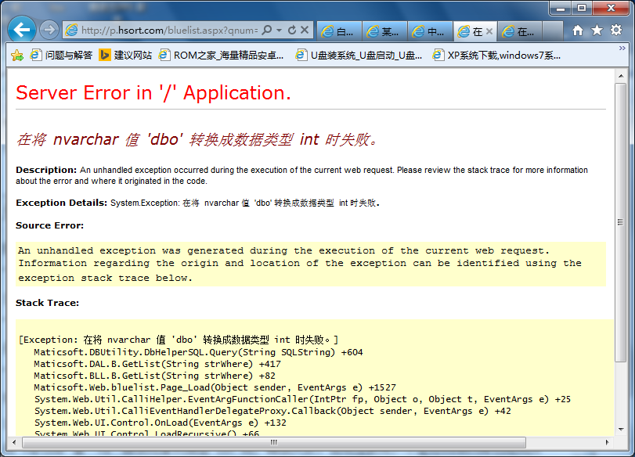Screen dimensions: 635x457
Task: Open a new tab with blank tab button
Action: [552, 31]
